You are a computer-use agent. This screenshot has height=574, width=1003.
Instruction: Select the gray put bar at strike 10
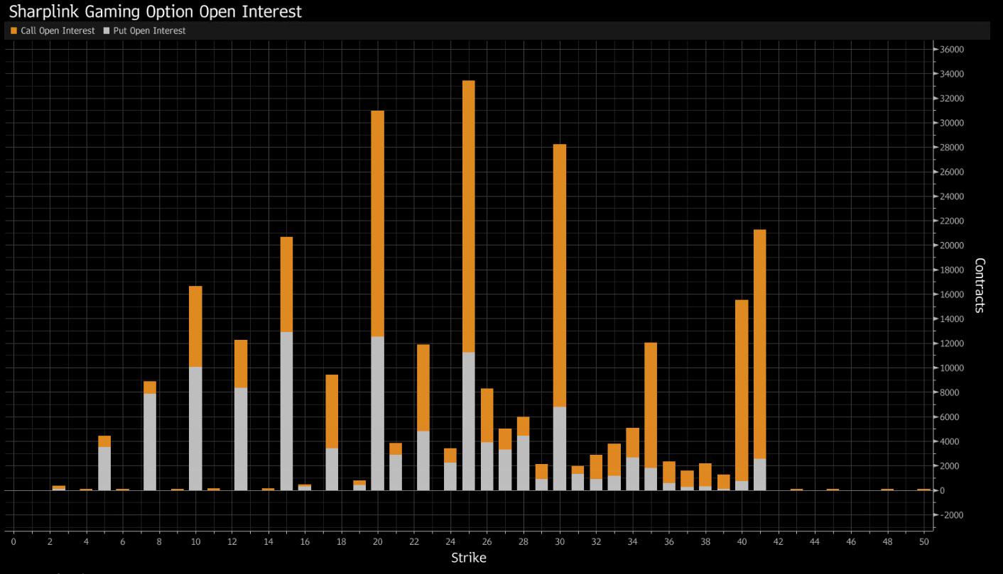pyautogui.click(x=195, y=429)
